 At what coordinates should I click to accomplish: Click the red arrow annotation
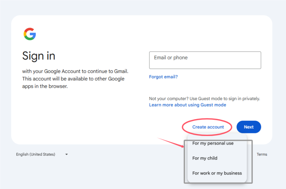171,143
